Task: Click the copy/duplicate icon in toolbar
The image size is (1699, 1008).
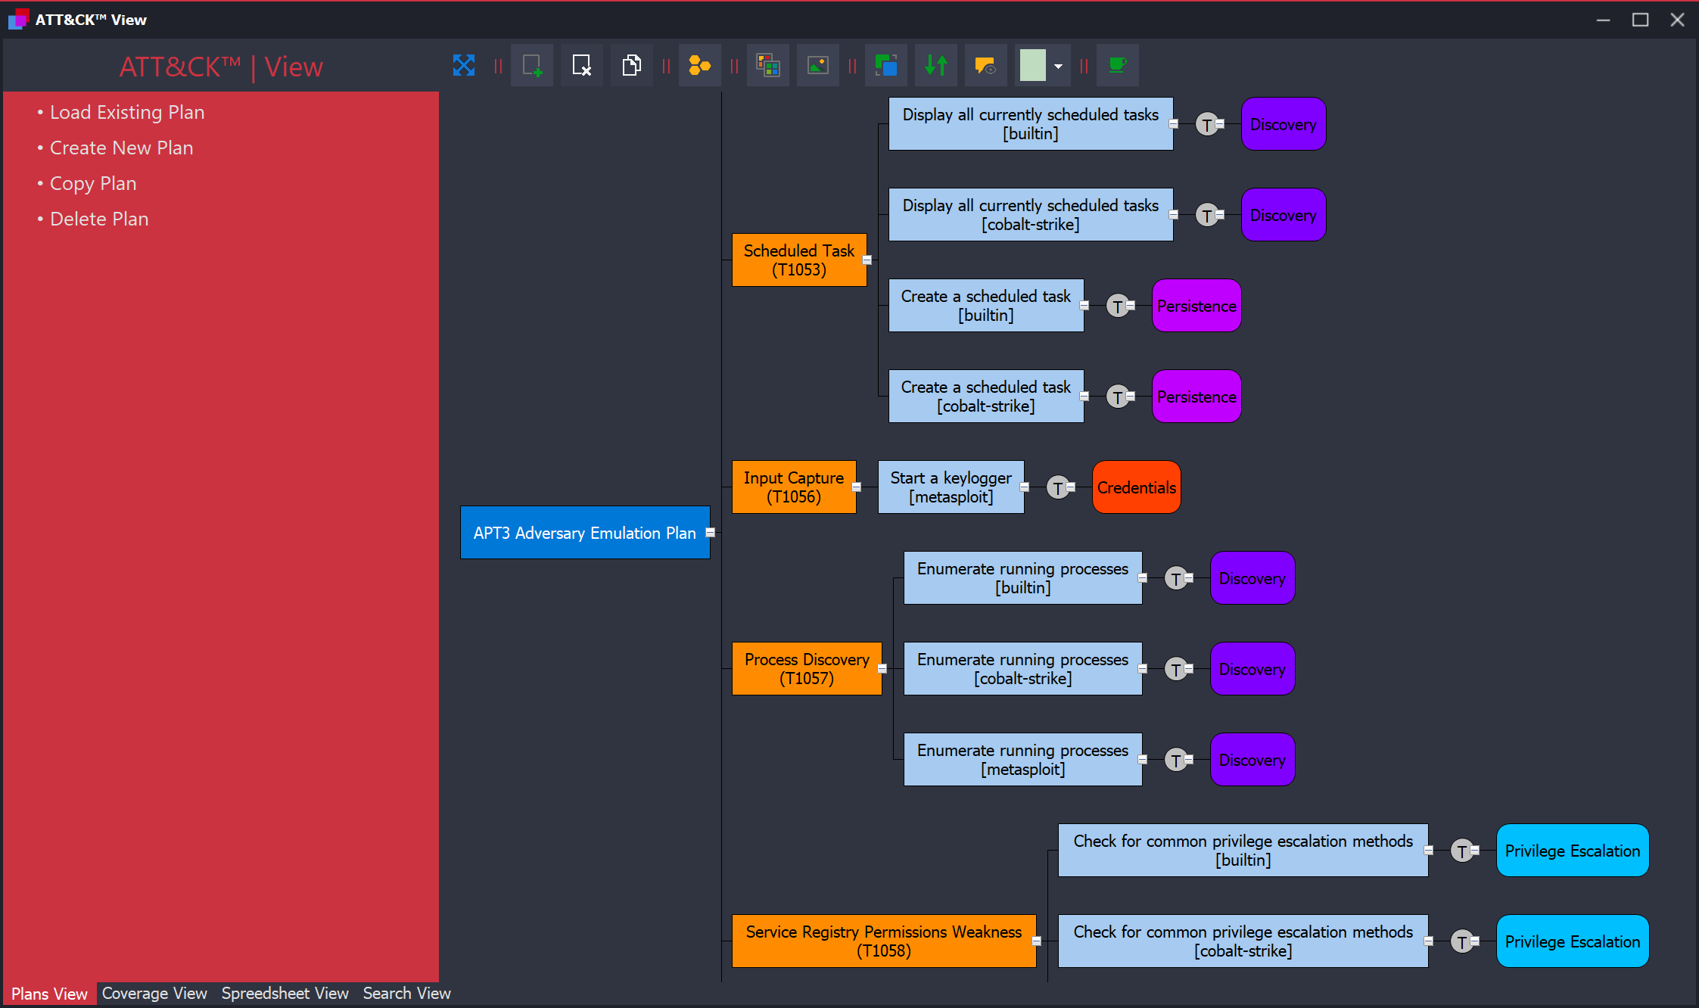Action: [633, 66]
